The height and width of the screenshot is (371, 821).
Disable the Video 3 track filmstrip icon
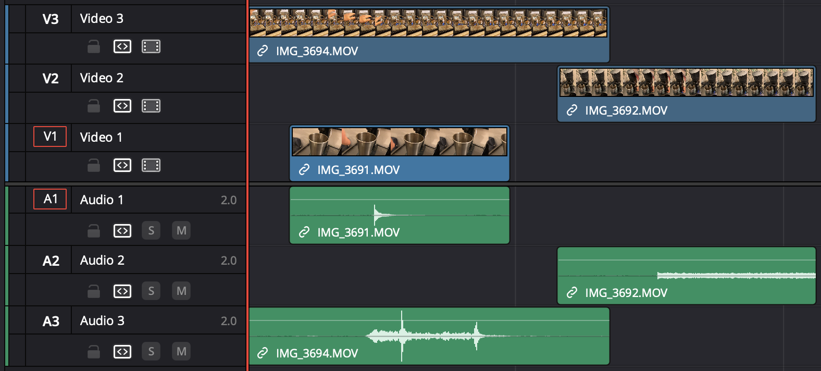click(x=151, y=47)
